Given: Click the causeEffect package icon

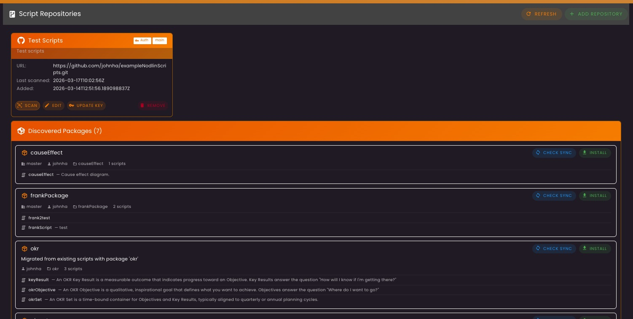Looking at the screenshot, I should (24, 153).
